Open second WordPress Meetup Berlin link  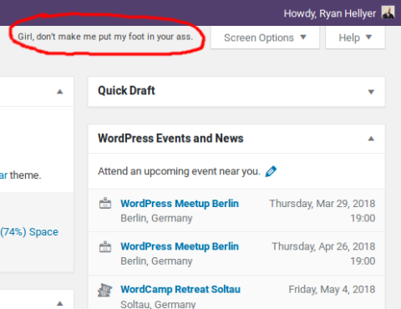click(180, 246)
